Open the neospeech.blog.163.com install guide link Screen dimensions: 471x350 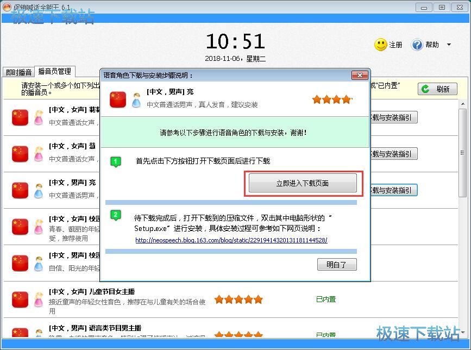(231, 240)
